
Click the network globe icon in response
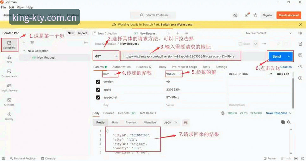[x=223, y=113]
